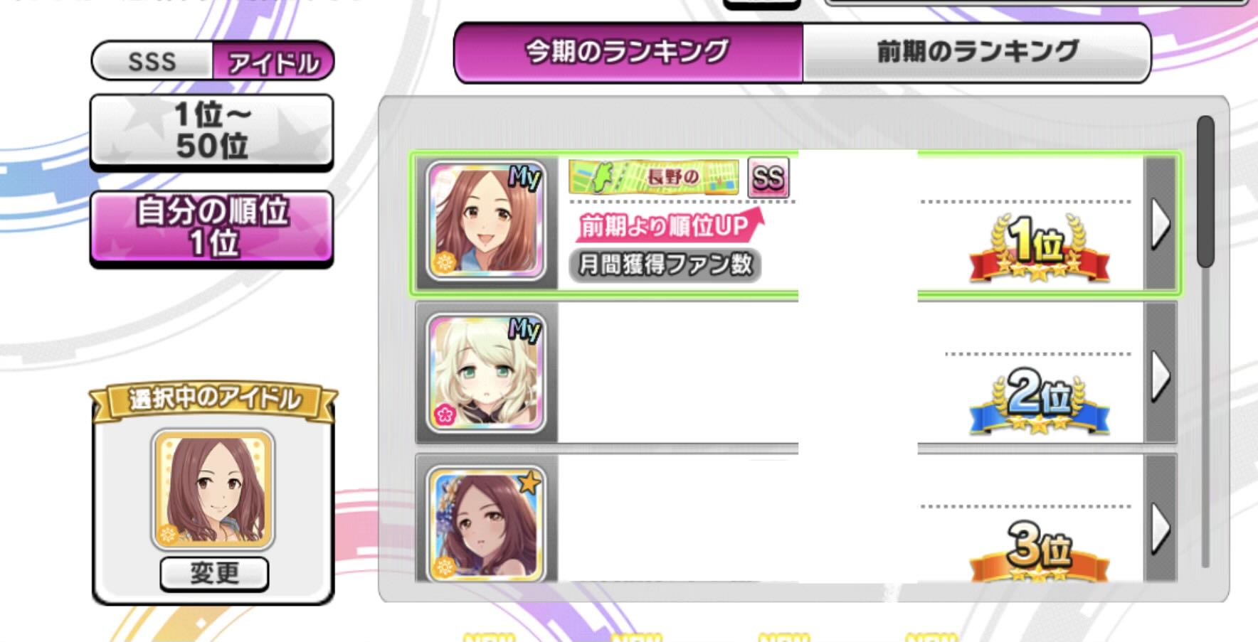
Task: Select the SSS toggle option
Action: pyautogui.click(x=152, y=61)
